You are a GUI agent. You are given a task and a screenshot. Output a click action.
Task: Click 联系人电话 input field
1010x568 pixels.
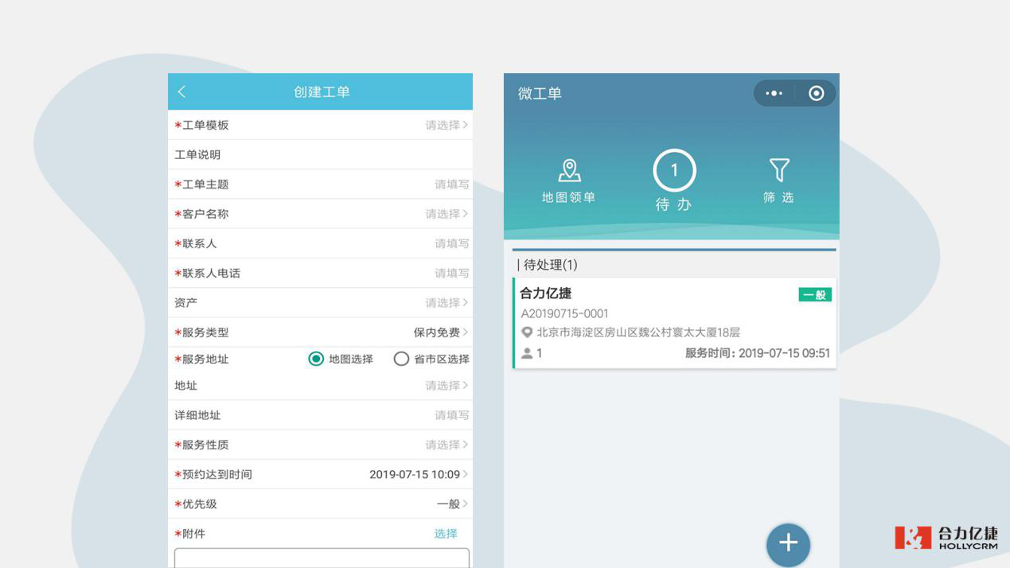coord(320,273)
